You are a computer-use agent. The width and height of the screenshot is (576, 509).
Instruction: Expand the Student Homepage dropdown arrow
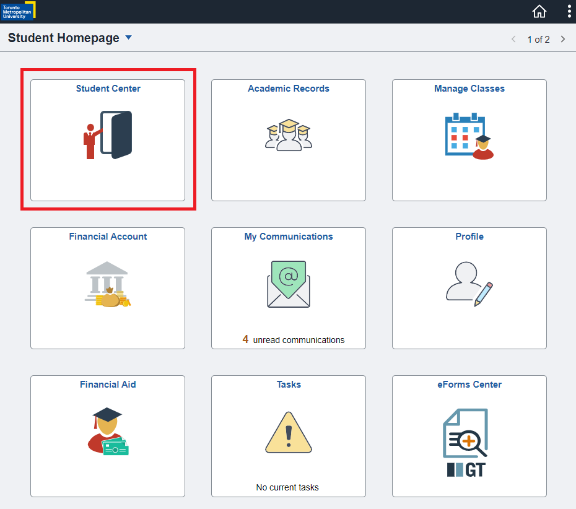coord(129,38)
